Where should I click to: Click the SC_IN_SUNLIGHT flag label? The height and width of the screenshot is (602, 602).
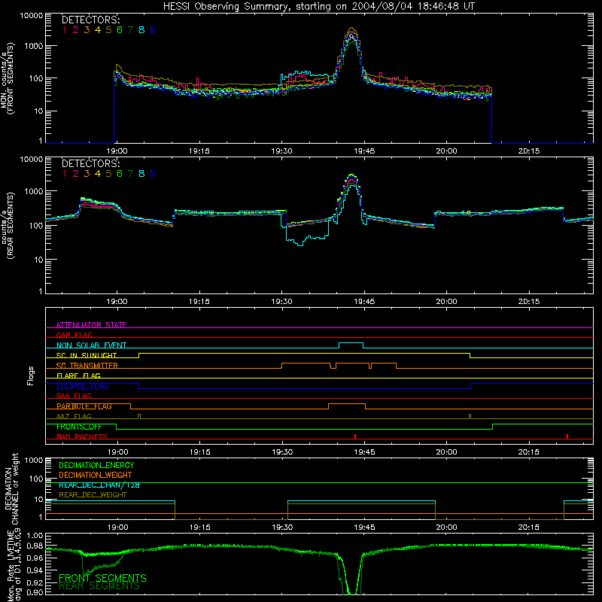tap(87, 355)
